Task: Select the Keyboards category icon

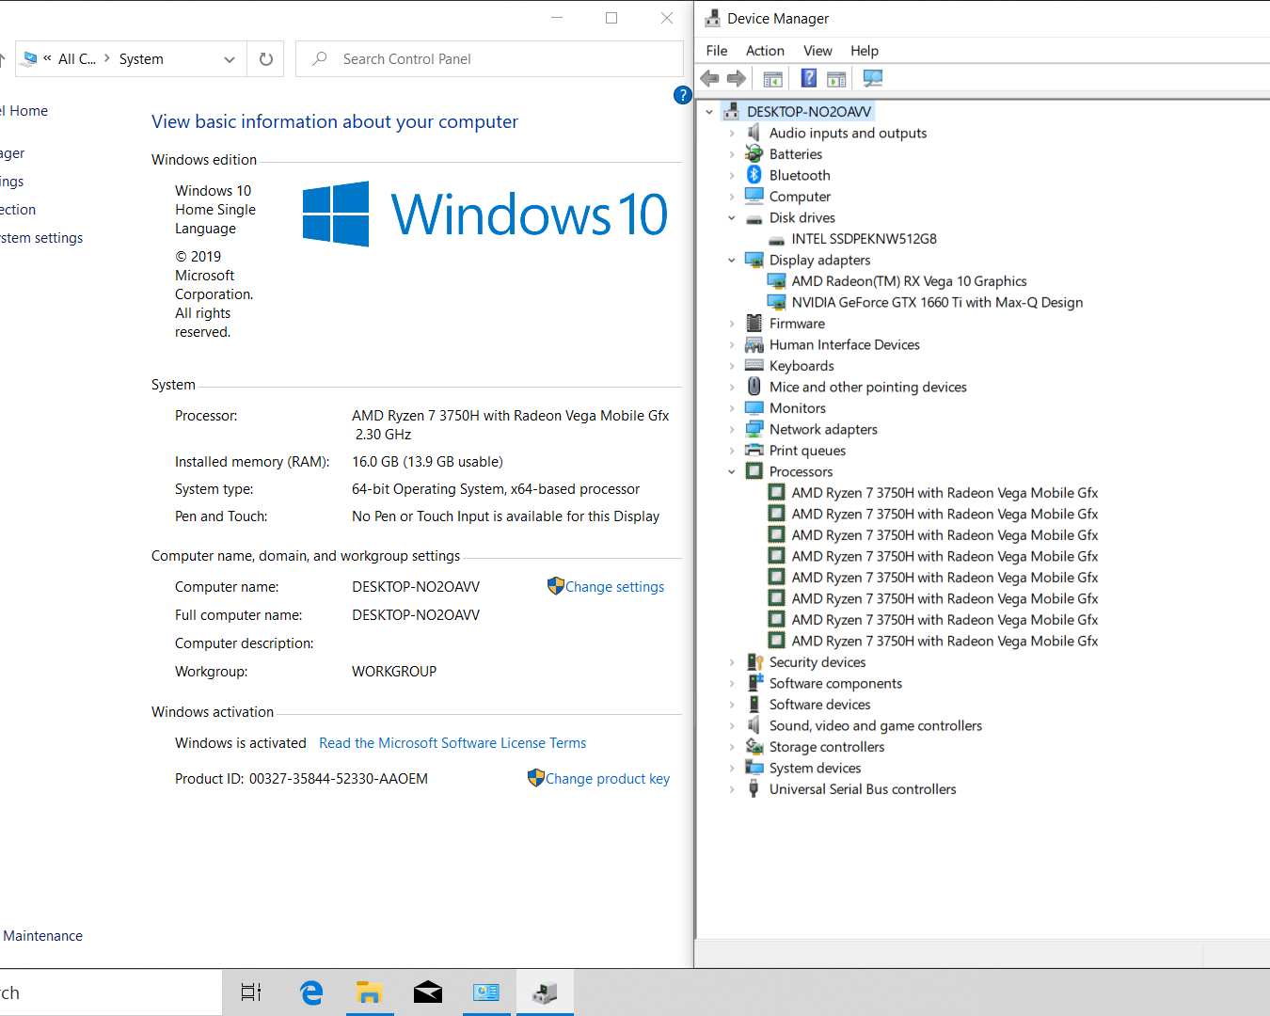Action: tap(754, 366)
